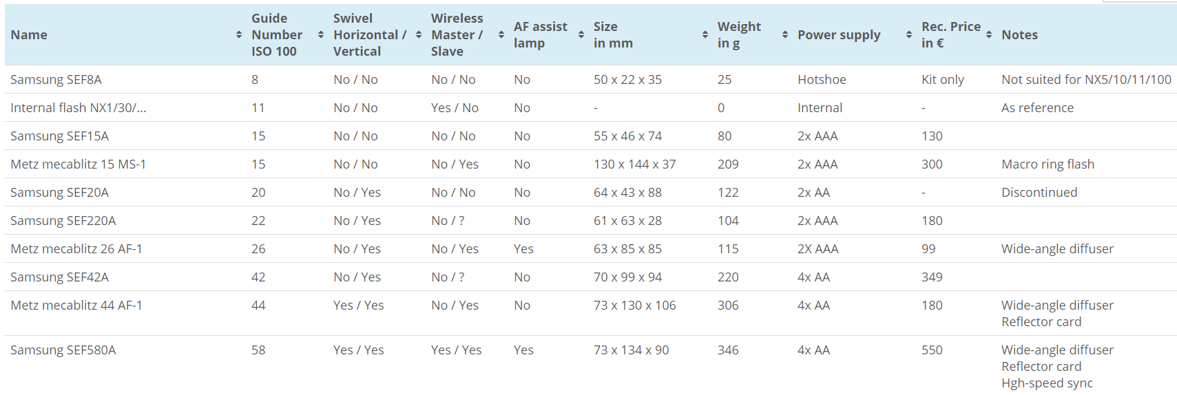Click the Power supply header label
This screenshot has height=395, width=1177.
(x=838, y=35)
